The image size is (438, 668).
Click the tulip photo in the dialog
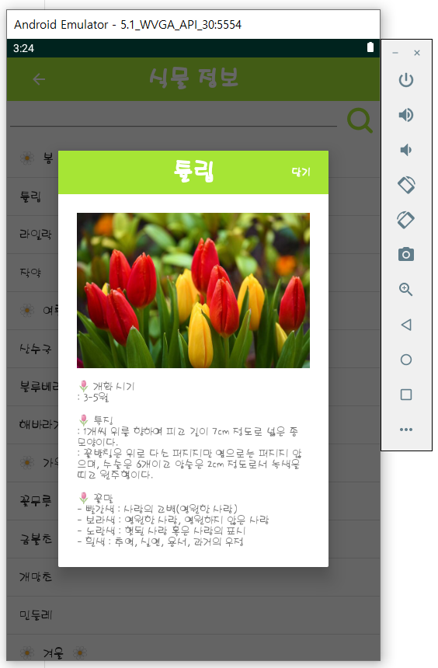[x=193, y=291]
